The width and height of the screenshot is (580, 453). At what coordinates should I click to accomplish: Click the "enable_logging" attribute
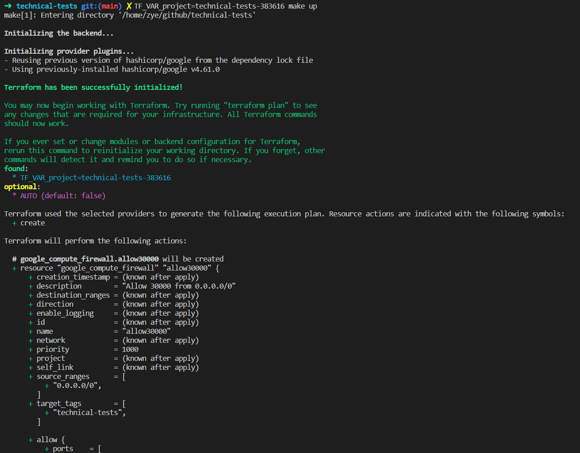65,313
